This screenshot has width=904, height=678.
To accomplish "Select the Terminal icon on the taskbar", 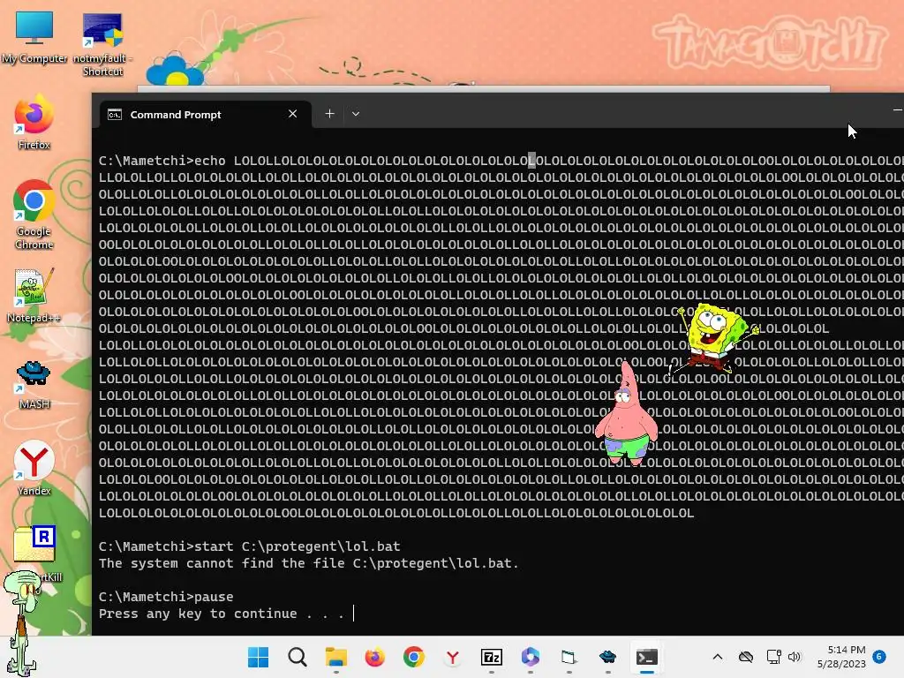I will point(646,657).
